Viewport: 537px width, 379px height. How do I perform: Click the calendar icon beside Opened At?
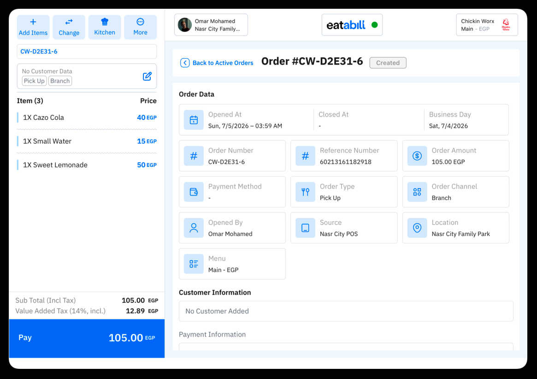194,120
